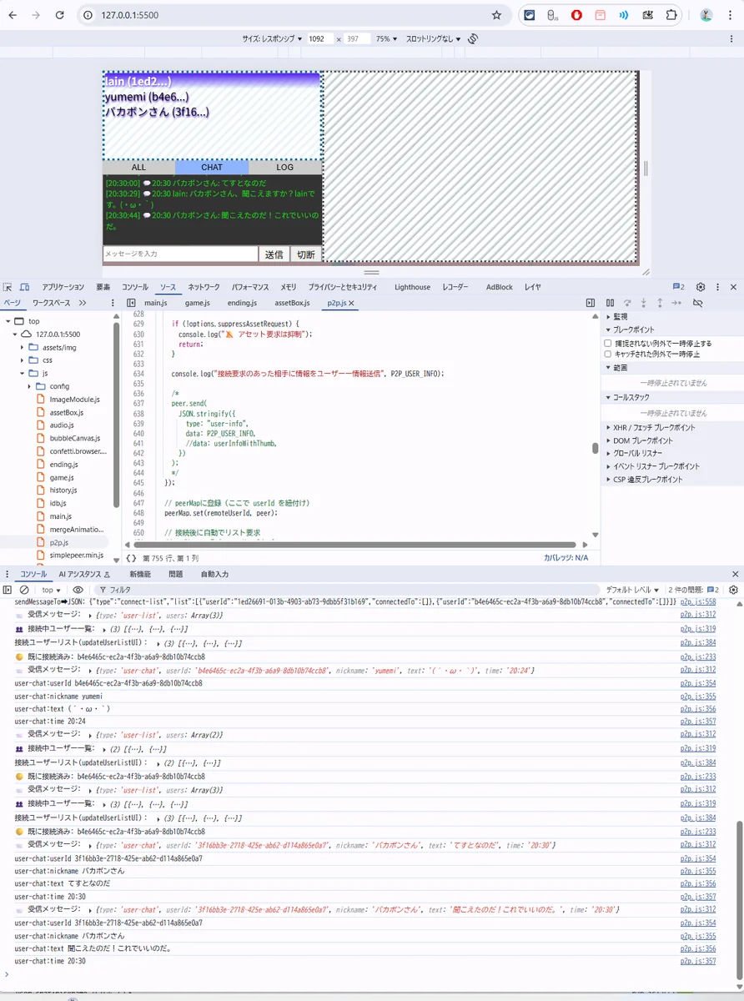Click the inspect element picker icon
Viewport: 744px width, 1001px height.
8,287
